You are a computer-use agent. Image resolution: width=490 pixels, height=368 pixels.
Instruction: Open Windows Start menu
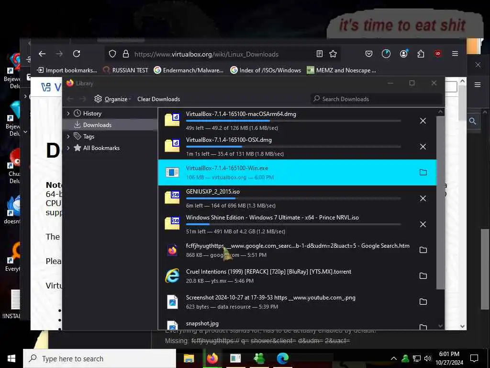pyautogui.click(x=11, y=358)
